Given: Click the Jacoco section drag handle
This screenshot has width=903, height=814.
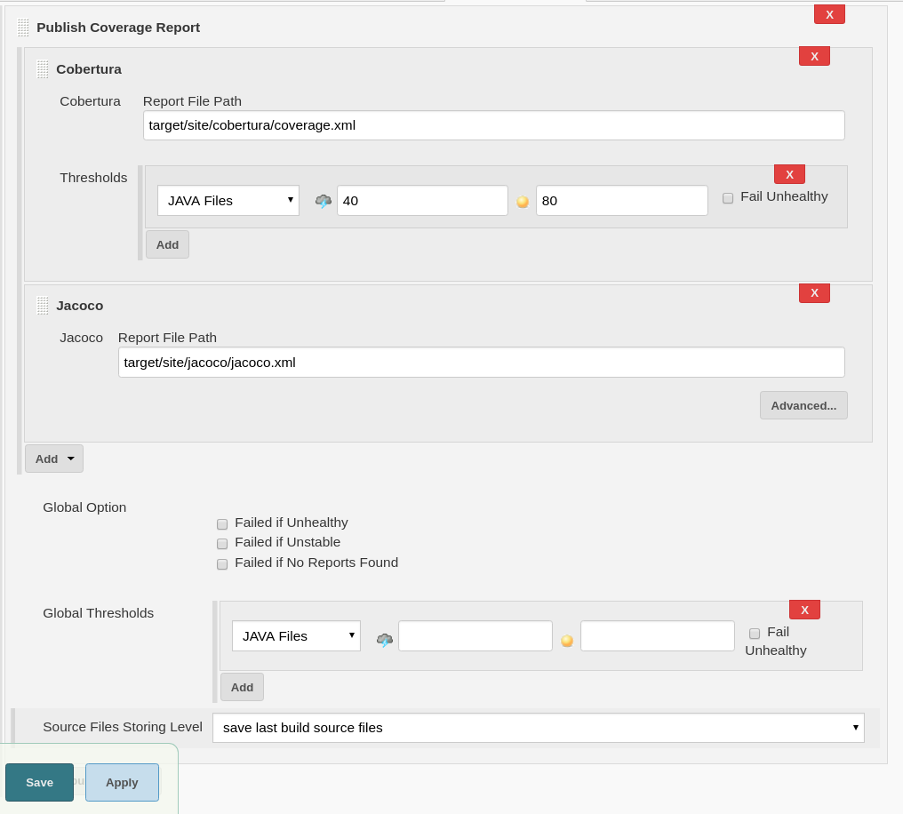Looking at the screenshot, I should [x=43, y=306].
